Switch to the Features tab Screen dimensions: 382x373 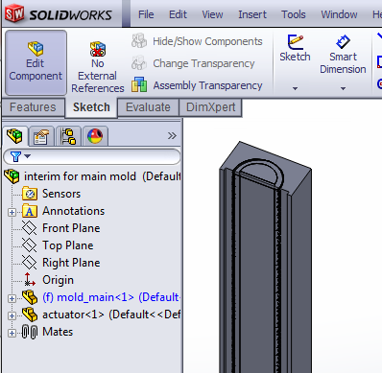tap(33, 107)
